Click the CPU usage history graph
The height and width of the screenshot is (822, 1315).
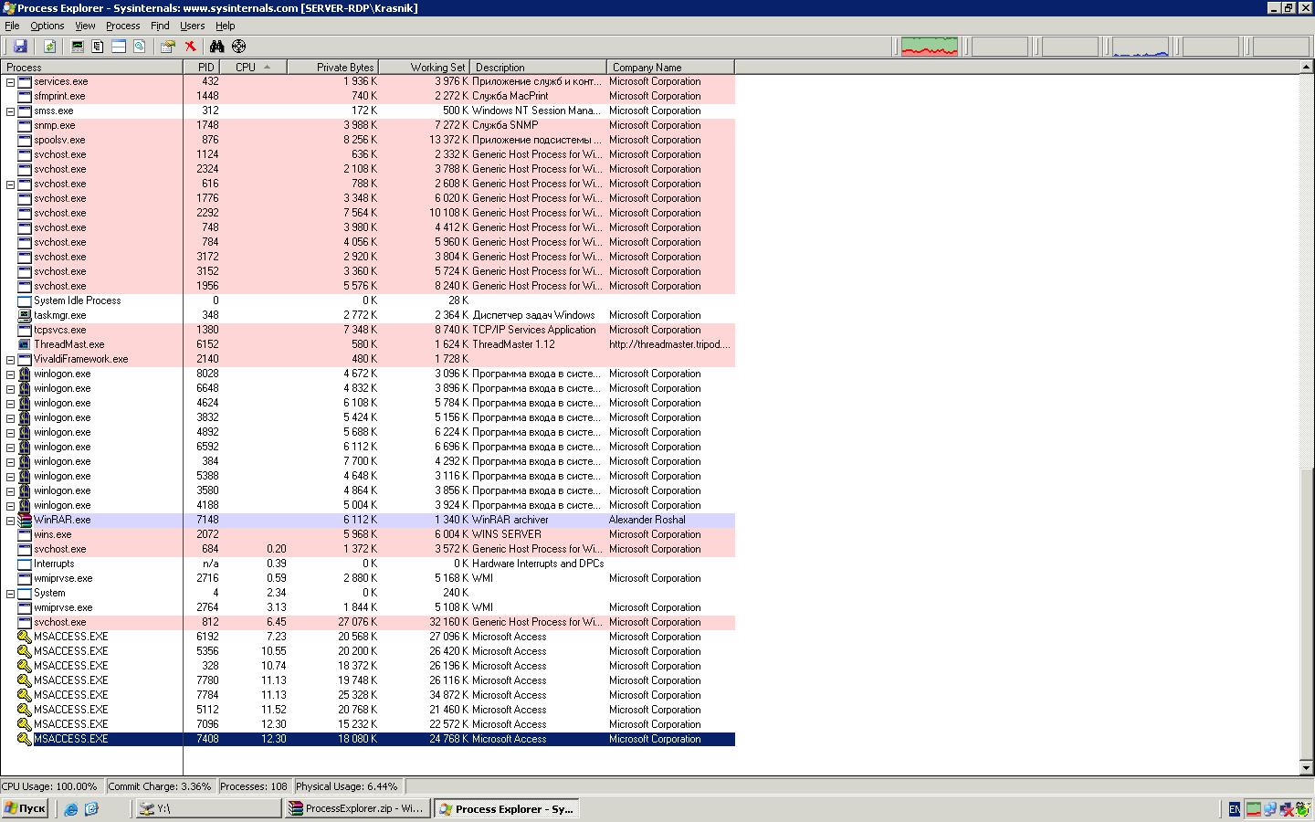click(929, 47)
